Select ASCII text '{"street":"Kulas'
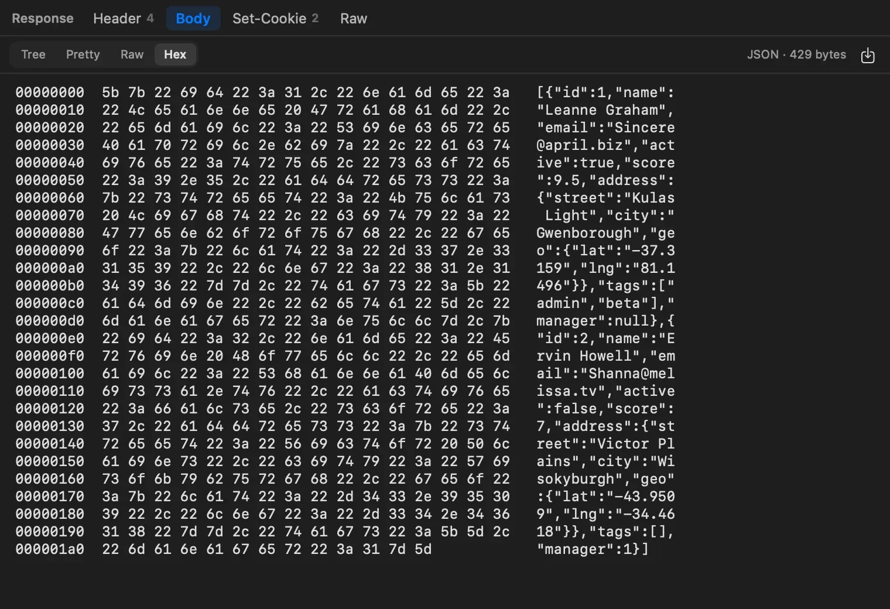Screen dimensions: 890x609 [x=605, y=198]
